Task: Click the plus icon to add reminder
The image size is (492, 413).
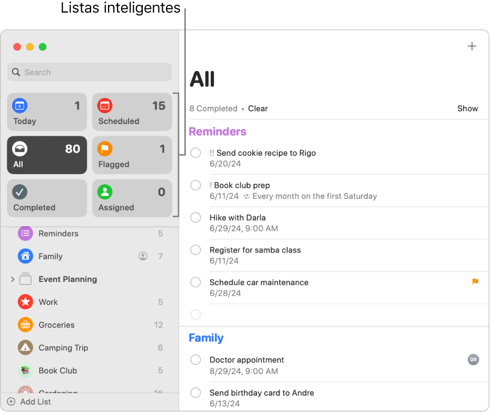Action: point(471,46)
